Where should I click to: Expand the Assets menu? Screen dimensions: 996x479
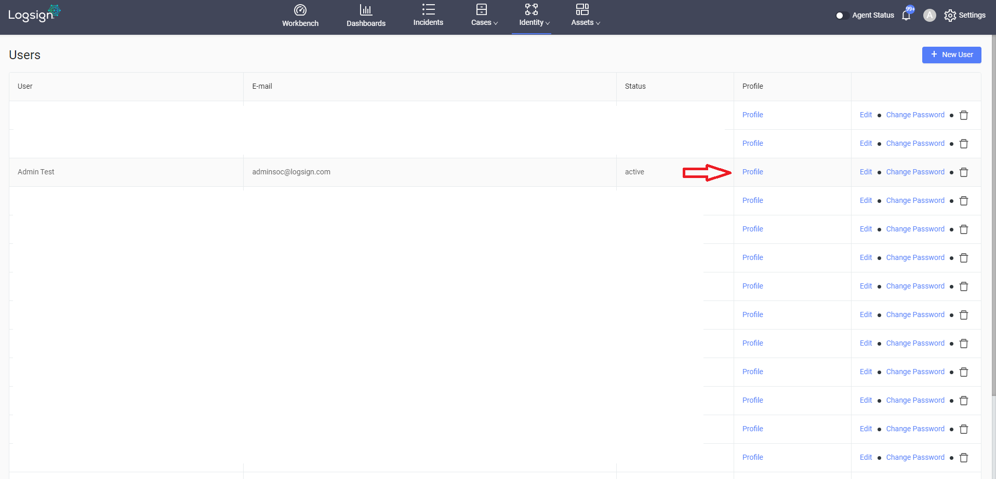585,16
